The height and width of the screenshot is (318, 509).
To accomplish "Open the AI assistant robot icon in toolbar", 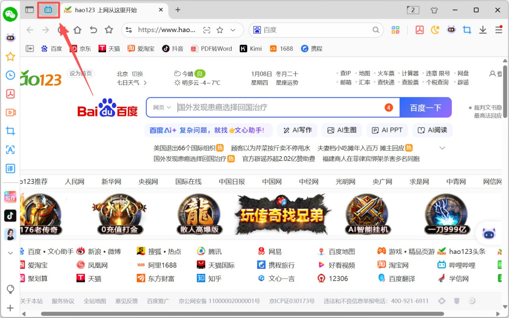I will (x=451, y=30).
